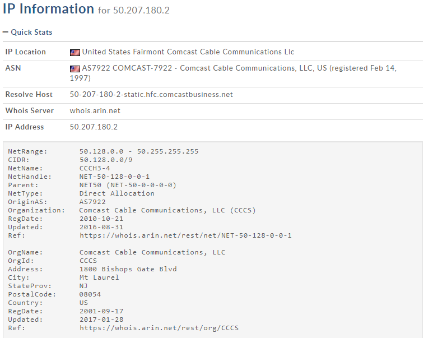Click the IP Information page heading
The height and width of the screenshot is (338, 433).
click(x=48, y=10)
